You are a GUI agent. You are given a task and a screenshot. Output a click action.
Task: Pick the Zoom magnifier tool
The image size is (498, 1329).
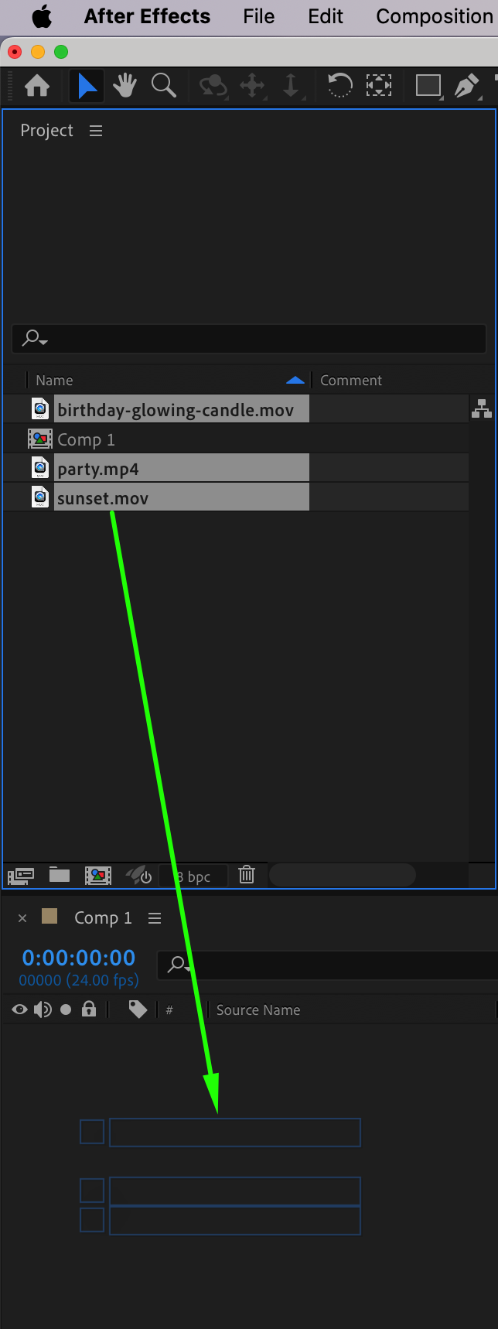[x=163, y=85]
